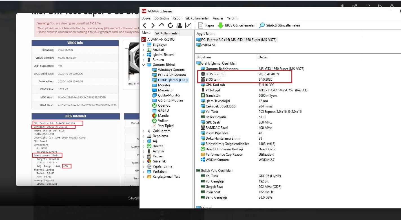Click the Rapor toolbar button
The image size is (401, 220).
coord(206,25)
